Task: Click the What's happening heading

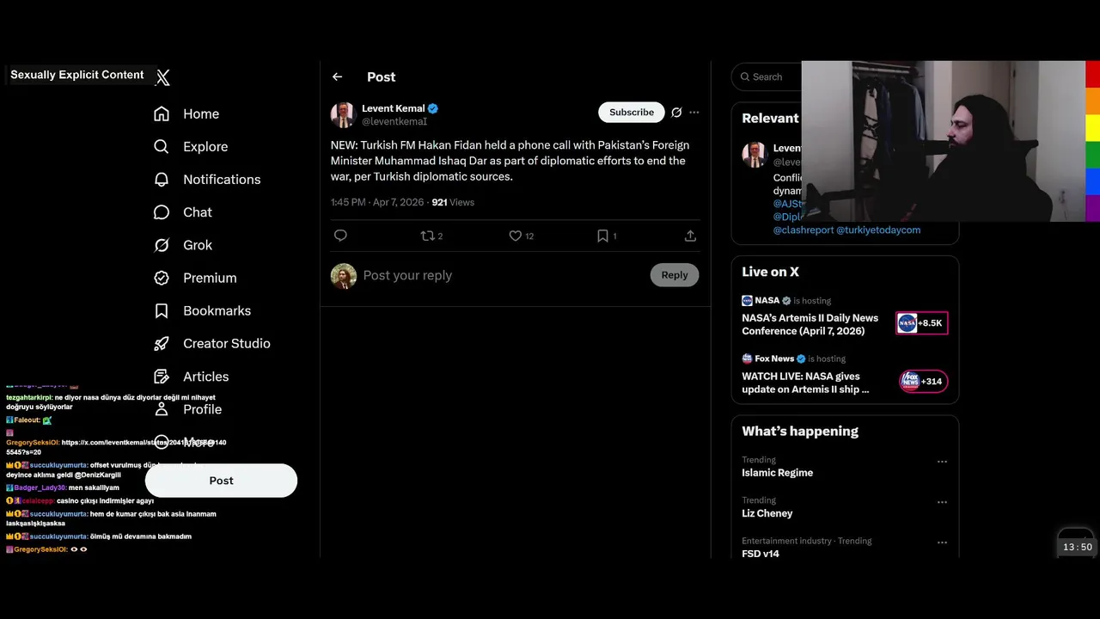Action: [x=800, y=431]
